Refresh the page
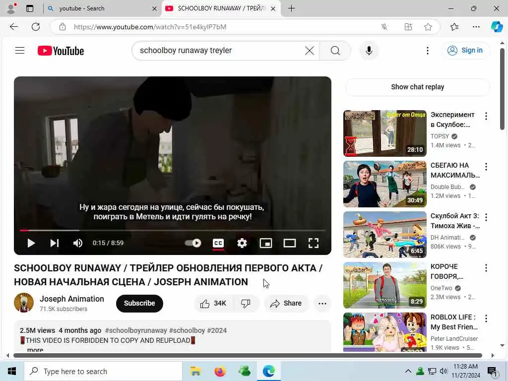The height and width of the screenshot is (381, 508). (36, 27)
